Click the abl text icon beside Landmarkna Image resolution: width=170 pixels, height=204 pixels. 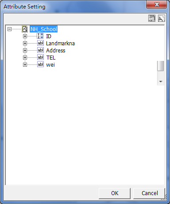coord(40,43)
